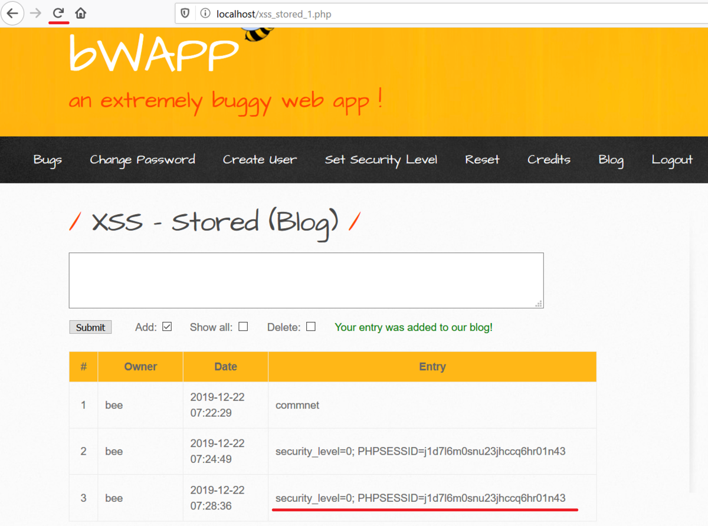
Task: Click the site information icon
Action: click(205, 13)
